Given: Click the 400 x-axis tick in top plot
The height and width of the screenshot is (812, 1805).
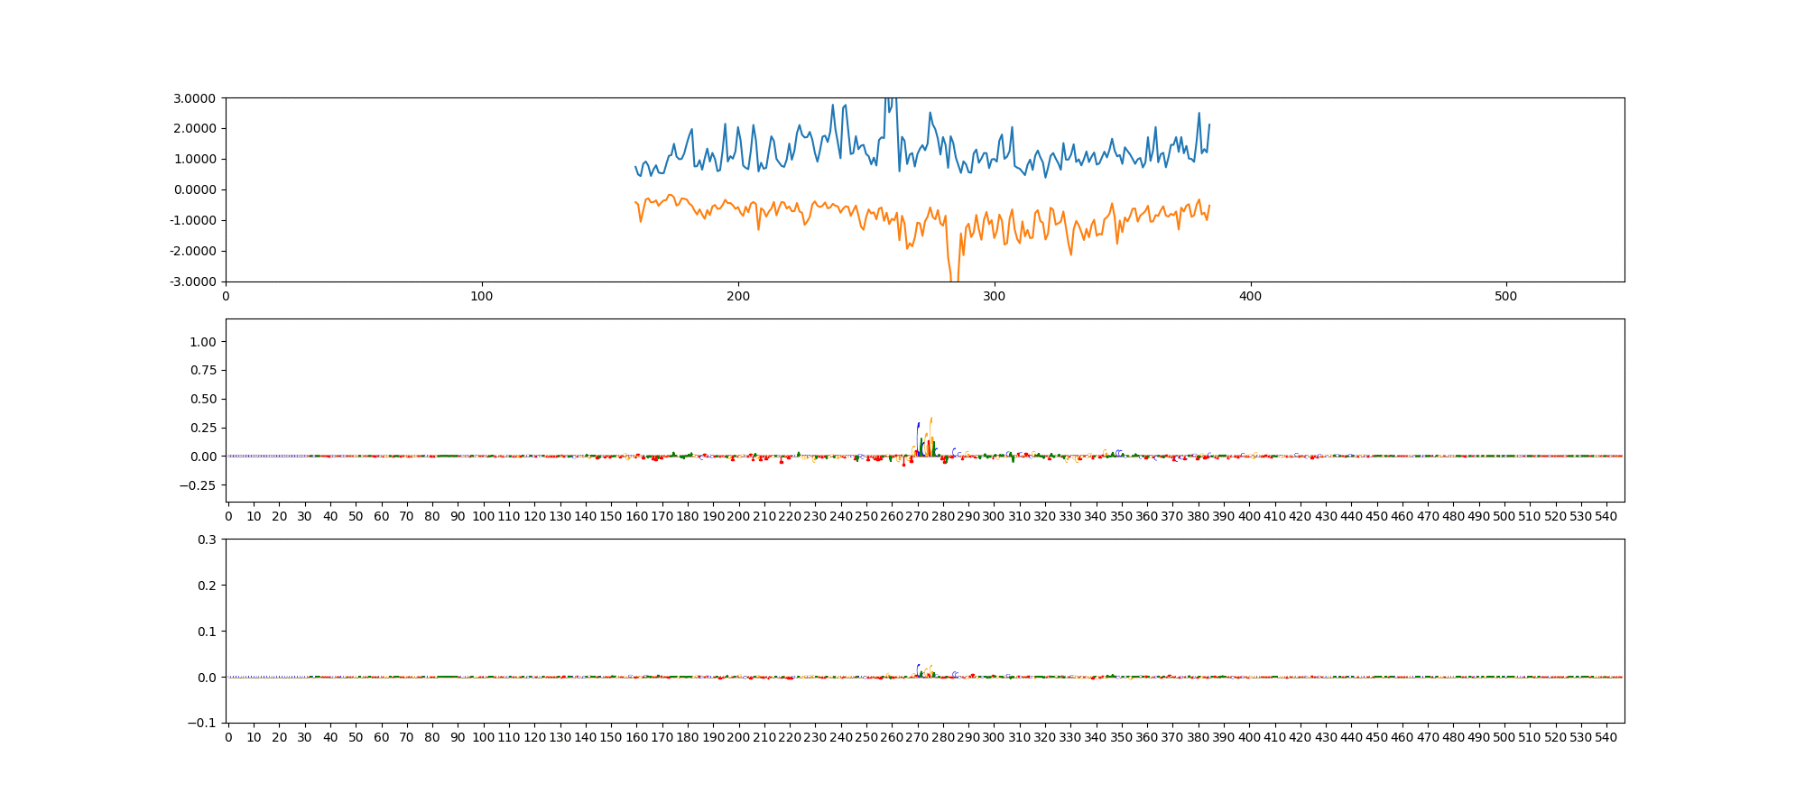Looking at the screenshot, I should (x=1250, y=296).
